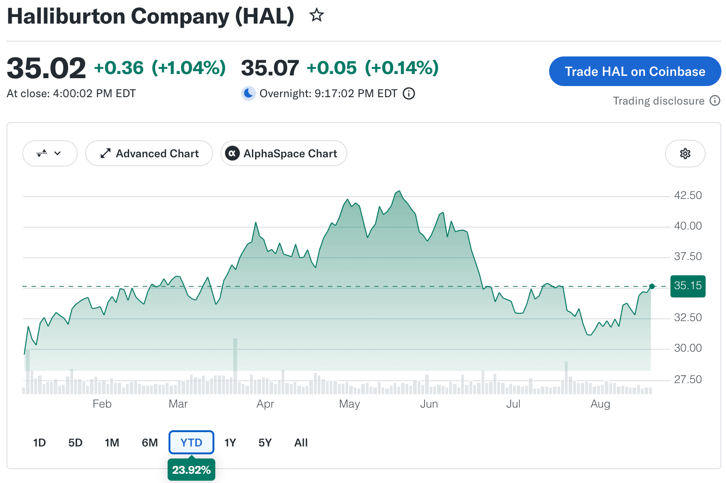Click the 27.50 price axis label
726x483 pixels.
(688, 379)
